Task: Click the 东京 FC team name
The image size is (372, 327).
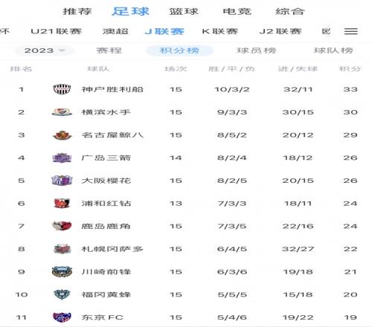Action: pyautogui.click(x=103, y=317)
